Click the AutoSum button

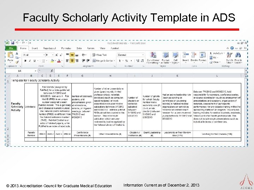coord(216,53)
